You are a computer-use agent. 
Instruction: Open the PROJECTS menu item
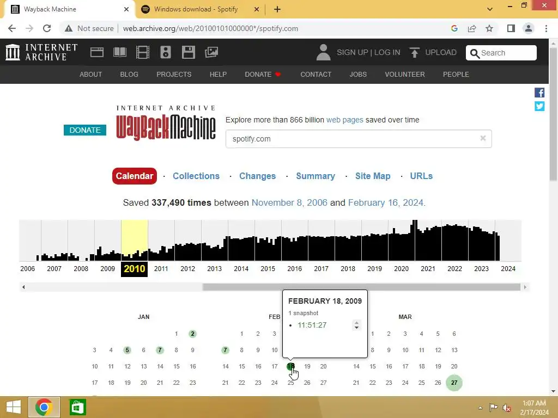click(x=174, y=74)
